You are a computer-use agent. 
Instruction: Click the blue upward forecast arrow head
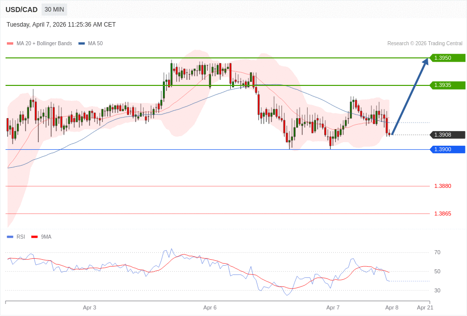[425, 62]
